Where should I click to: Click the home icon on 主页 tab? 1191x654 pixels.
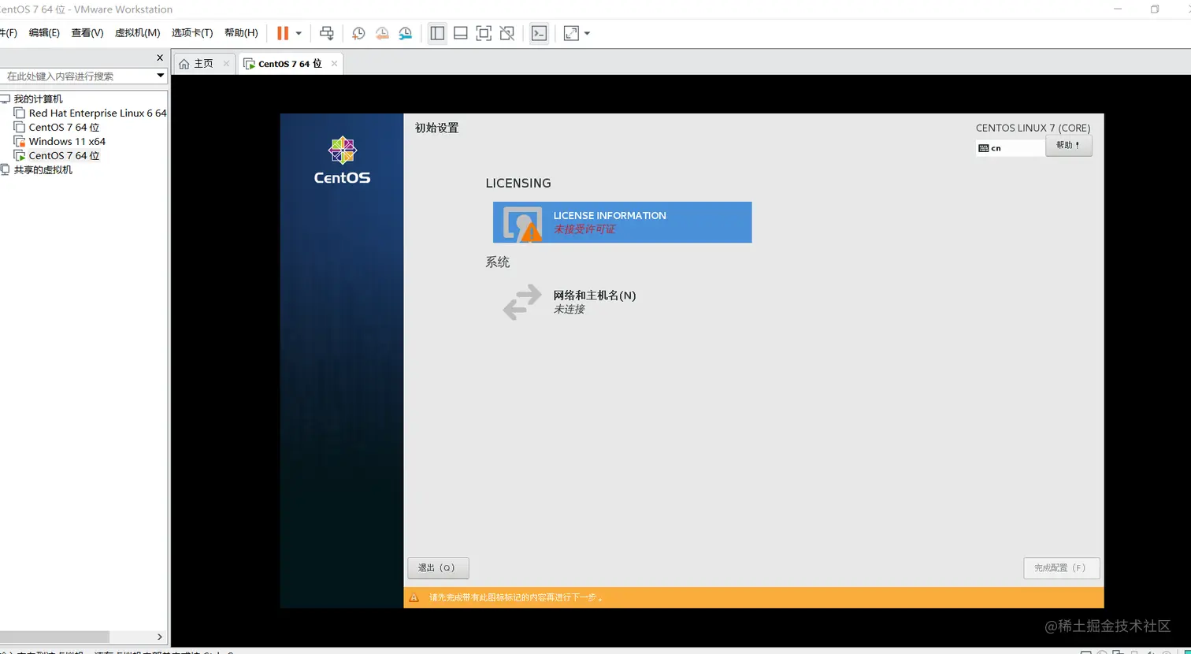pyautogui.click(x=184, y=64)
